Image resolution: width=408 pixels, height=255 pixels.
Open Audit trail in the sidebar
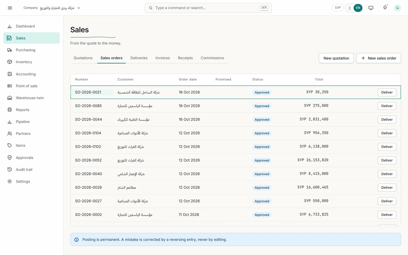pos(32,170)
